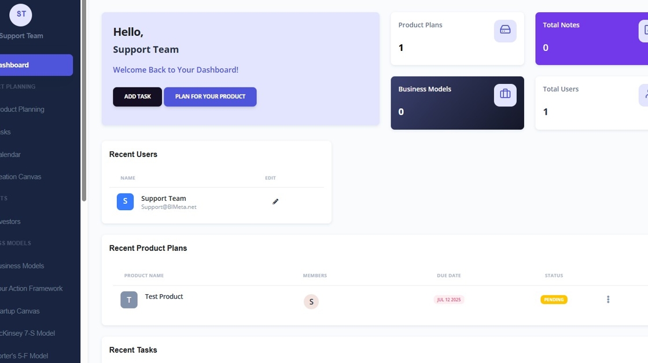Click PLAN FOR YOUR PRODUCT button
The image size is (648, 363).
pos(211,97)
